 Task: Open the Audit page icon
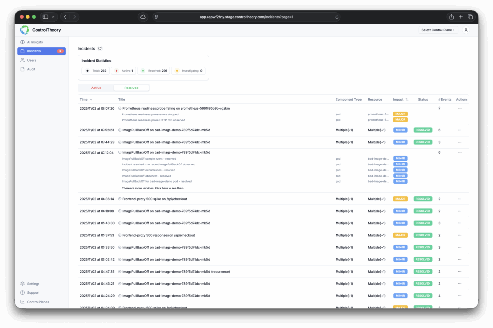pos(23,69)
